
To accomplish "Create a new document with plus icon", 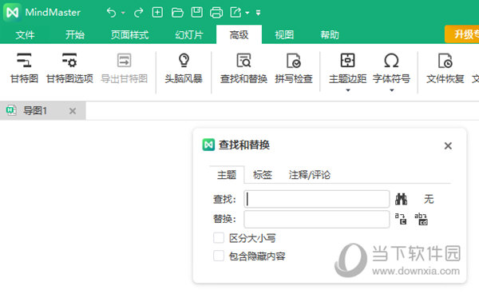I will point(157,12).
